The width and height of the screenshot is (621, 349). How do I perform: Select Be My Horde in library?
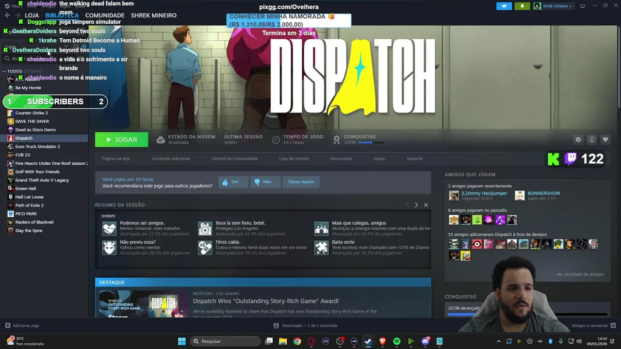[x=28, y=88]
